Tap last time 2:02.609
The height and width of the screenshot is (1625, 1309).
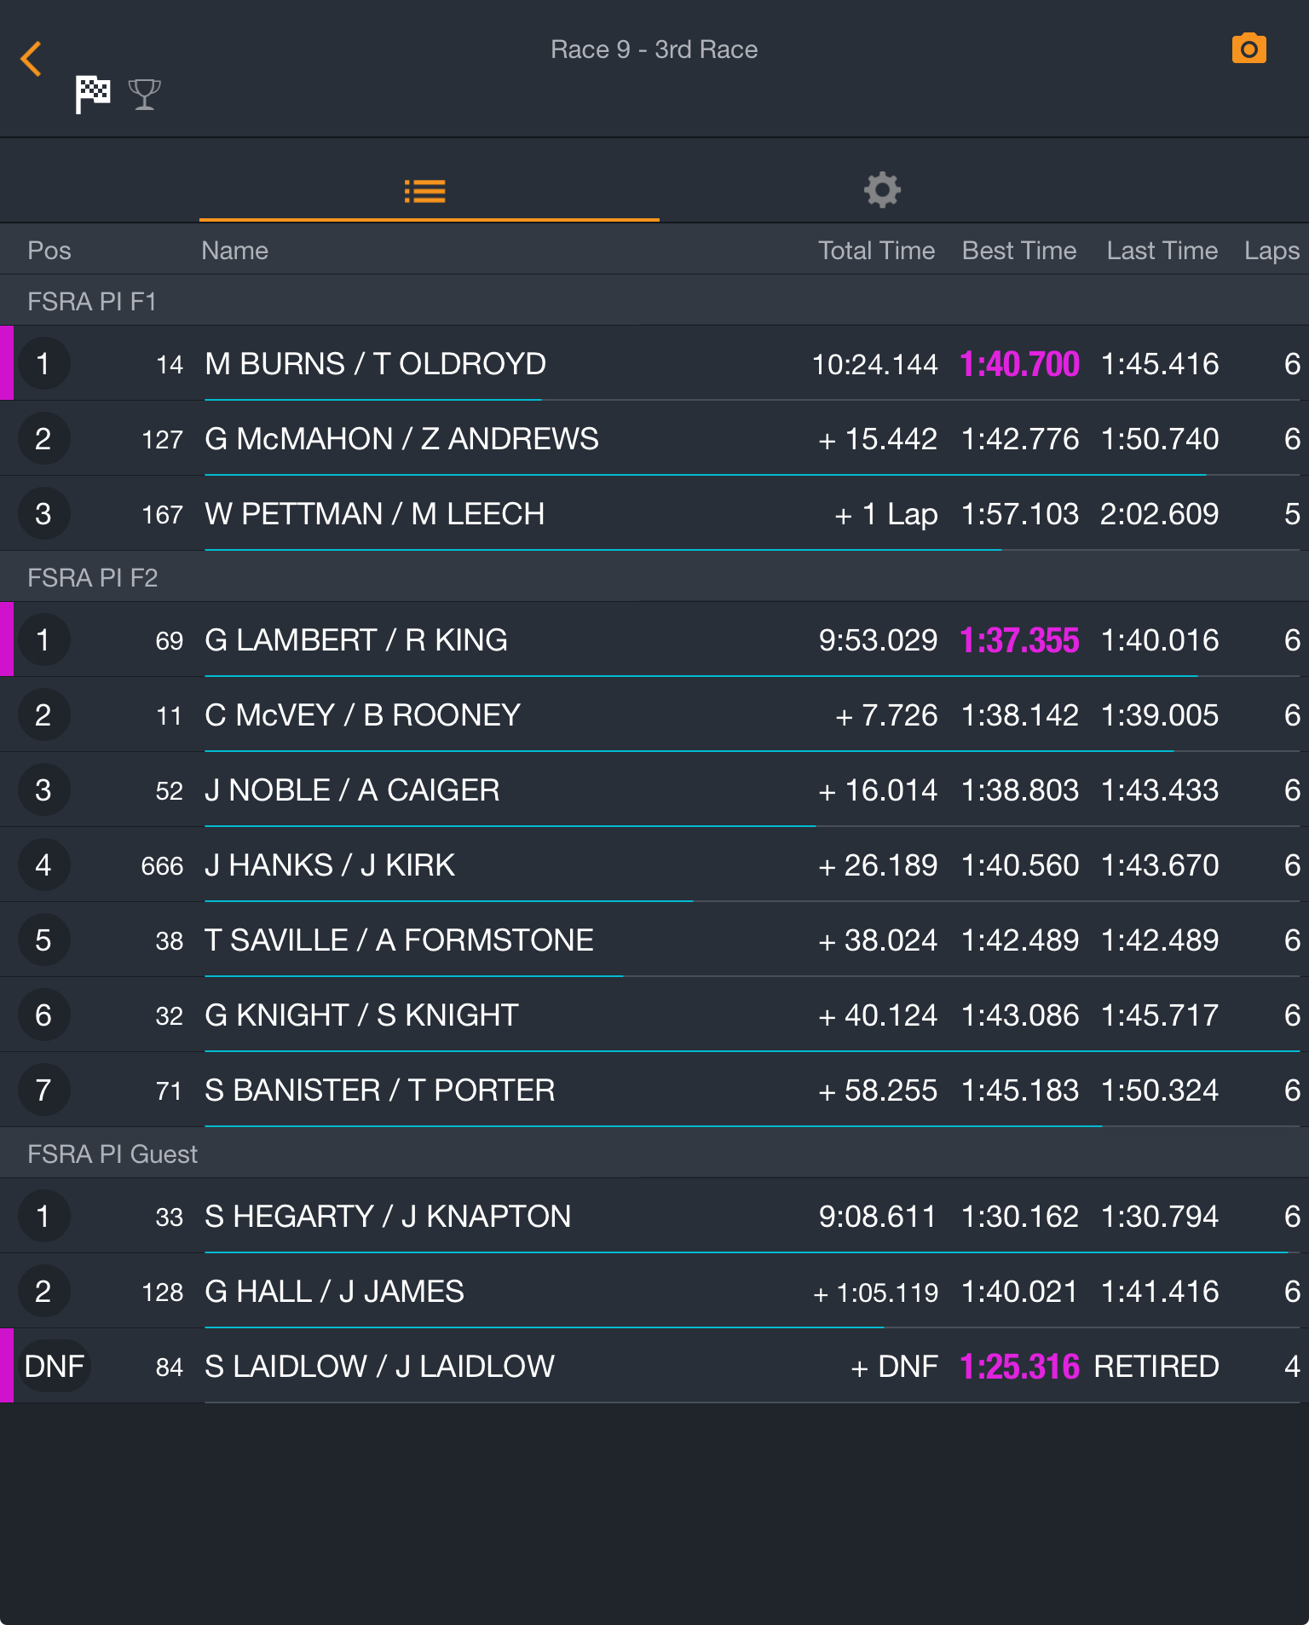(1159, 514)
